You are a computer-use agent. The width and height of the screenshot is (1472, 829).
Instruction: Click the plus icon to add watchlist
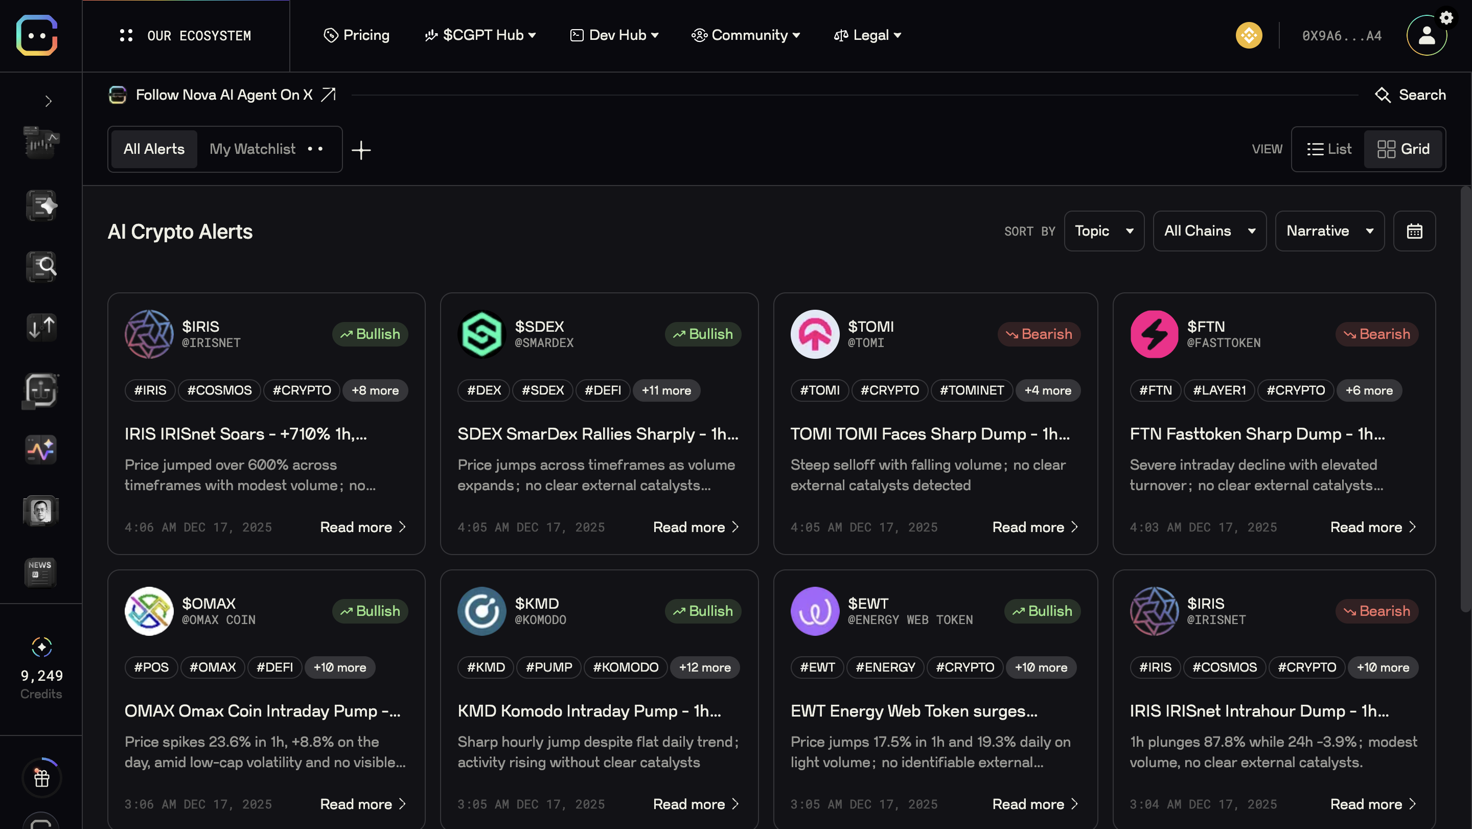361,150
